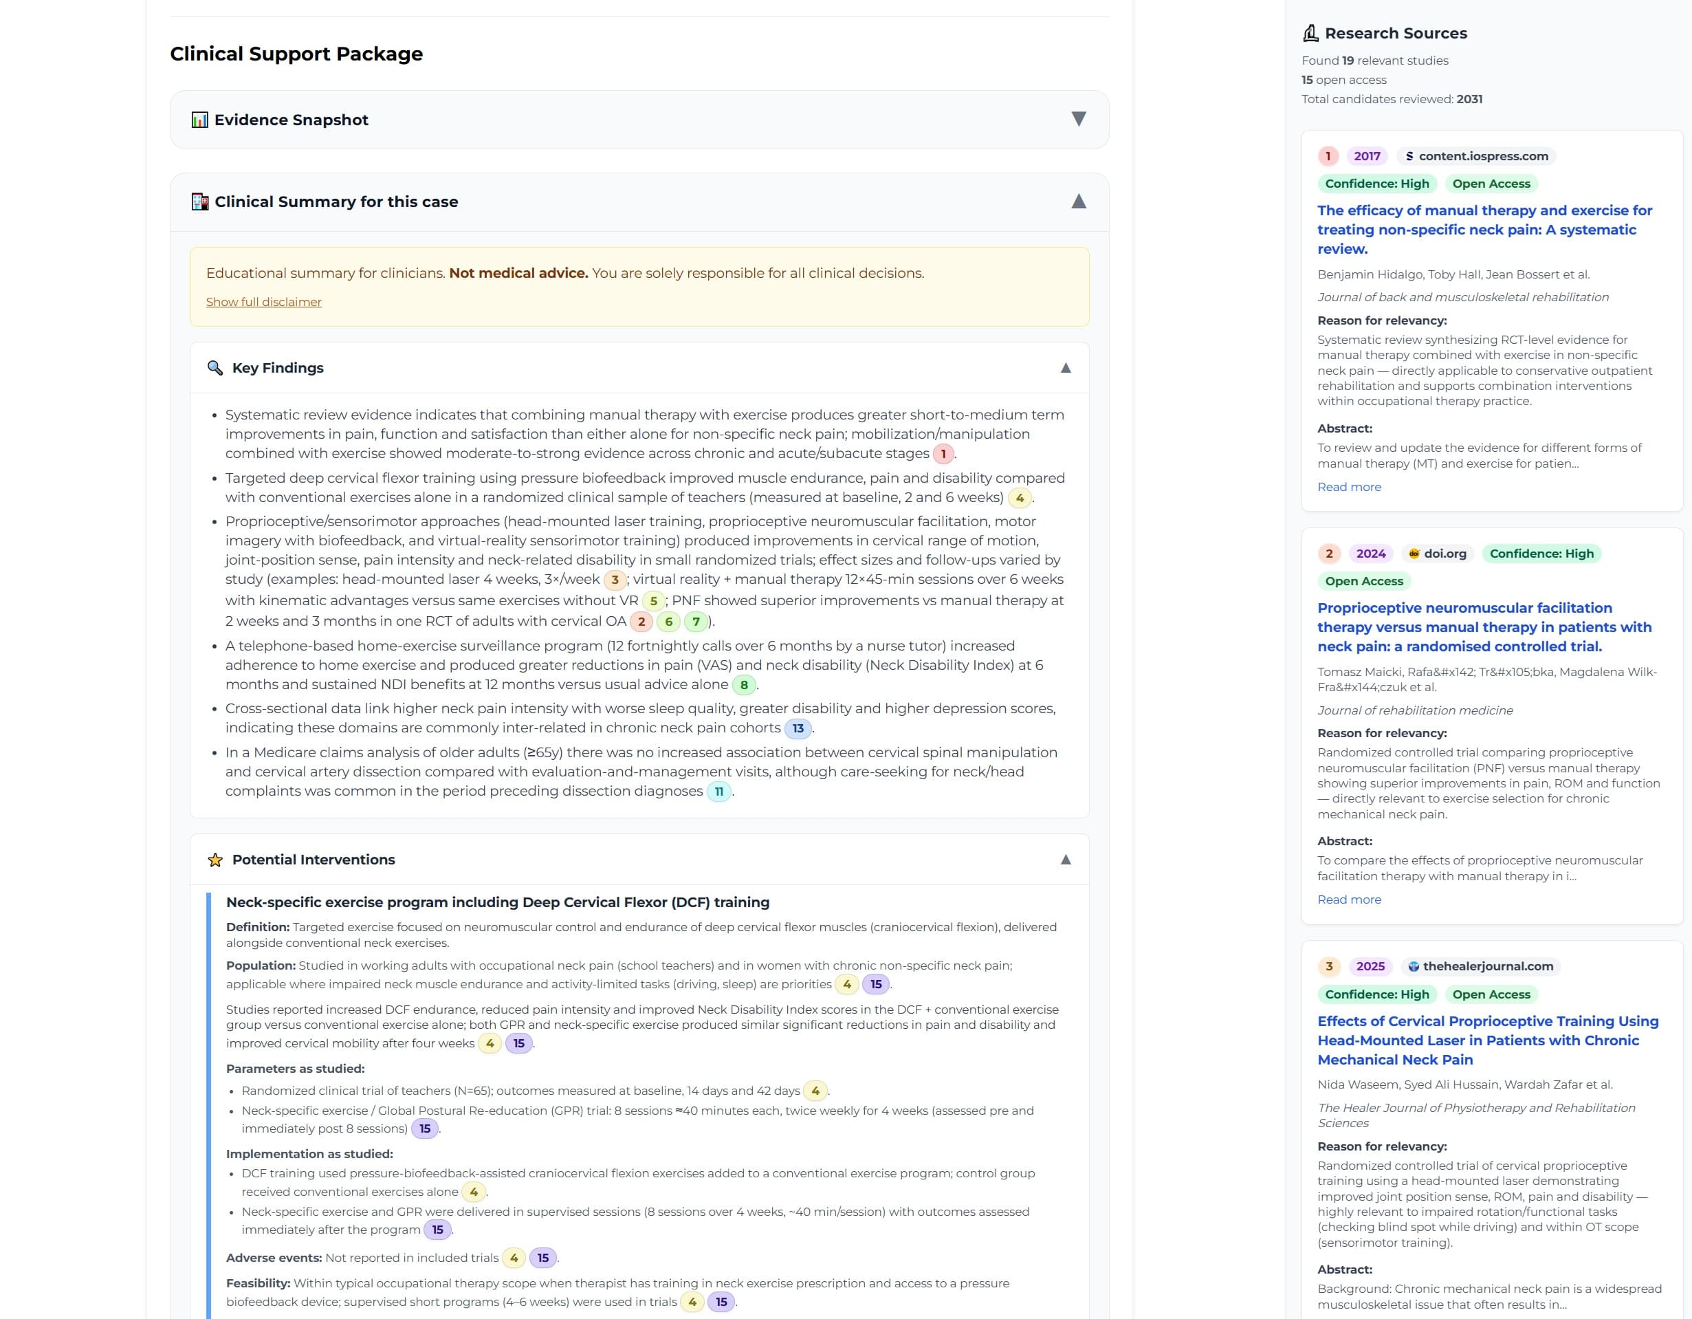
Task: Collapse the Key Findings panel
Action: 1065,368
